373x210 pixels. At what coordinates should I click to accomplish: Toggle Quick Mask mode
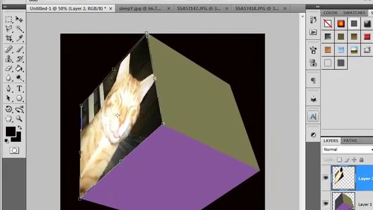(x=14, y=150)
